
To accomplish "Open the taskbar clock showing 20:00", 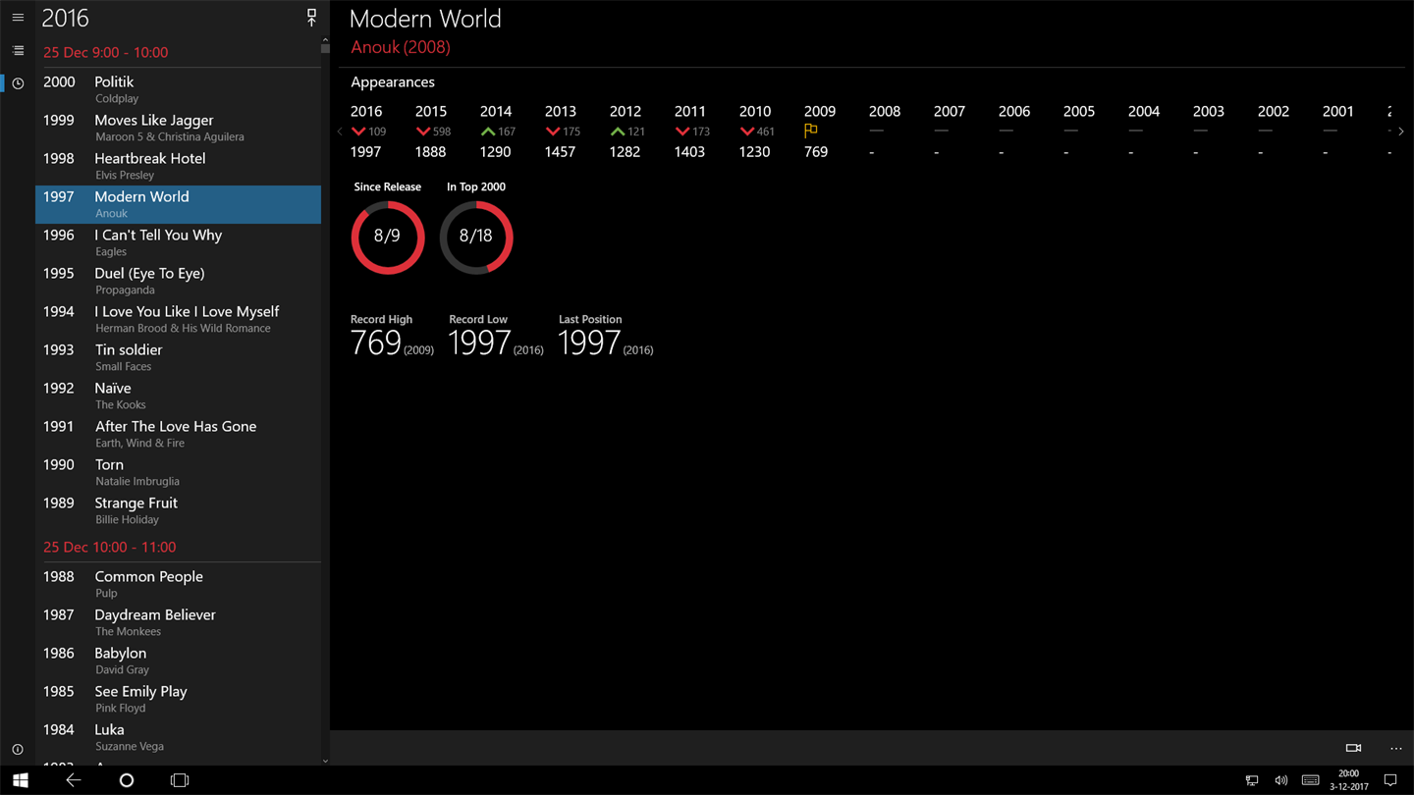I will pos(1349,780).
